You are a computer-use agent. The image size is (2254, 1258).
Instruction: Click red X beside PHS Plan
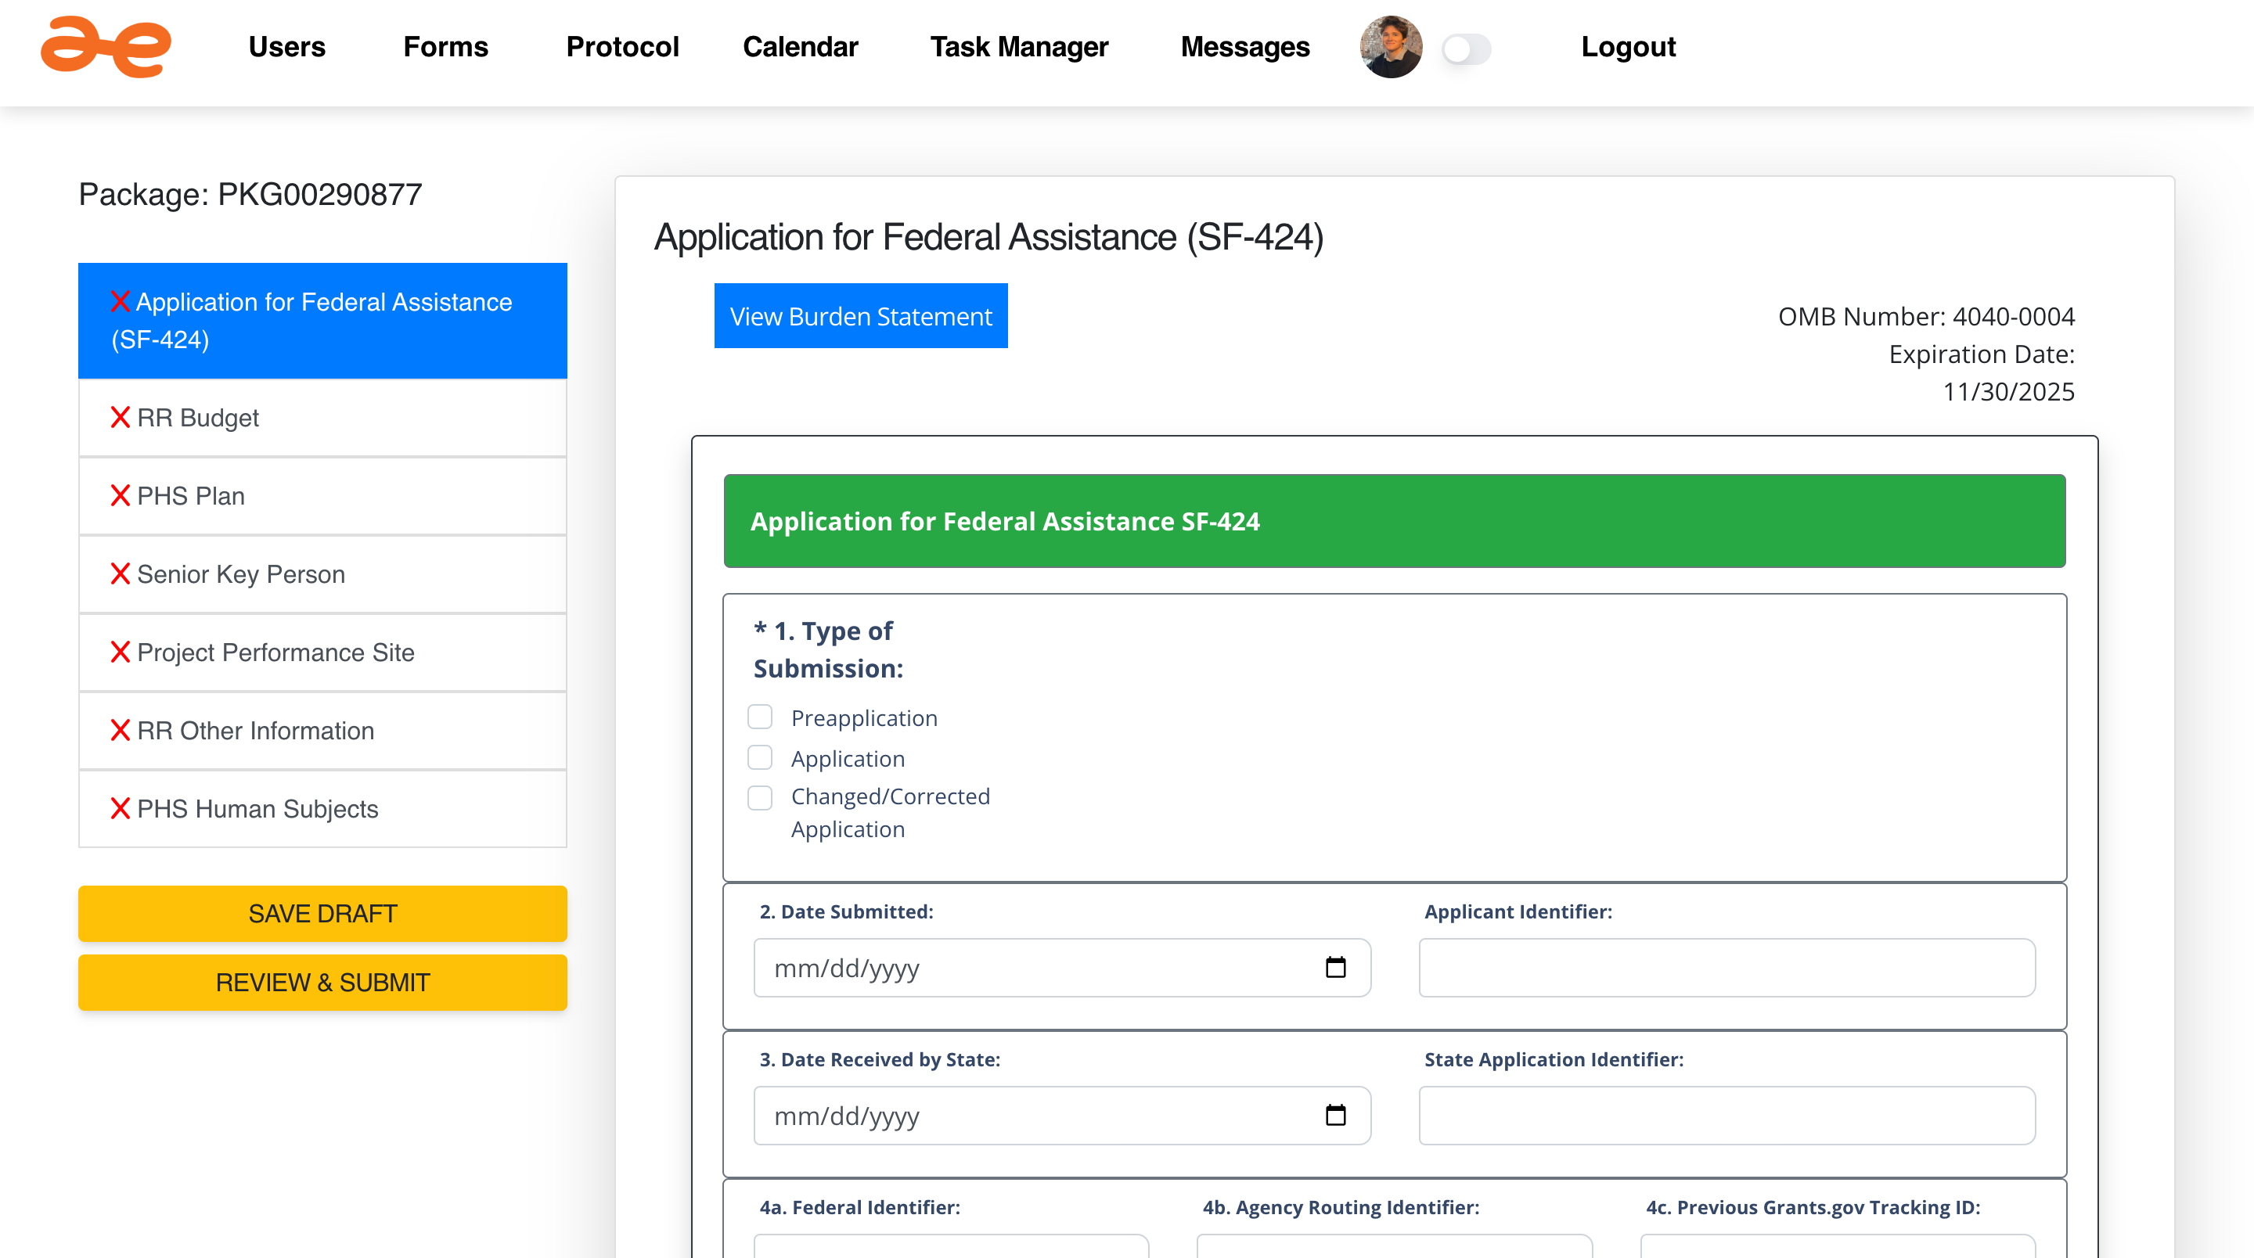(120, 496)
